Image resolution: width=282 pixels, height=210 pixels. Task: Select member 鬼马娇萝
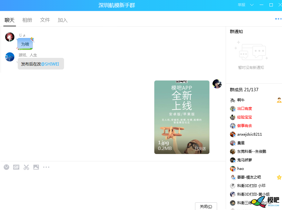coord(245,160)
